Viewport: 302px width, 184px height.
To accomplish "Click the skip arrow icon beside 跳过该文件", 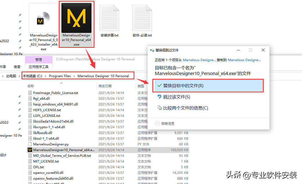I will tap(159, 96).
